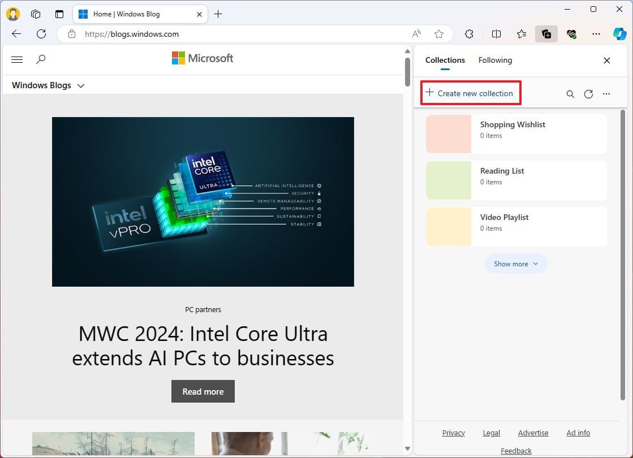Search collections with magnifier icon
Image resolution: width=633 pixels, height=458 pixels.
[x=570, y=94]
